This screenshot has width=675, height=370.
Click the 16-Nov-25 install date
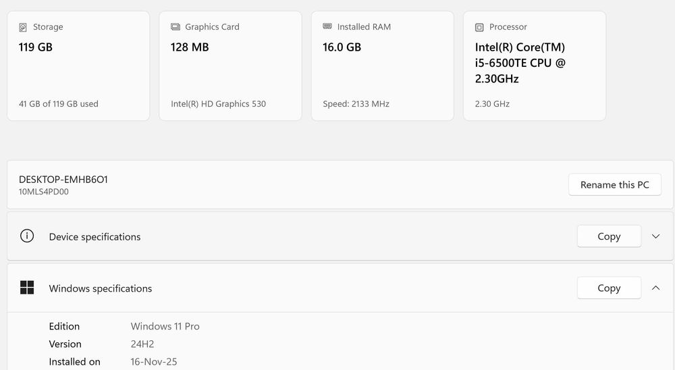(154, 362)
